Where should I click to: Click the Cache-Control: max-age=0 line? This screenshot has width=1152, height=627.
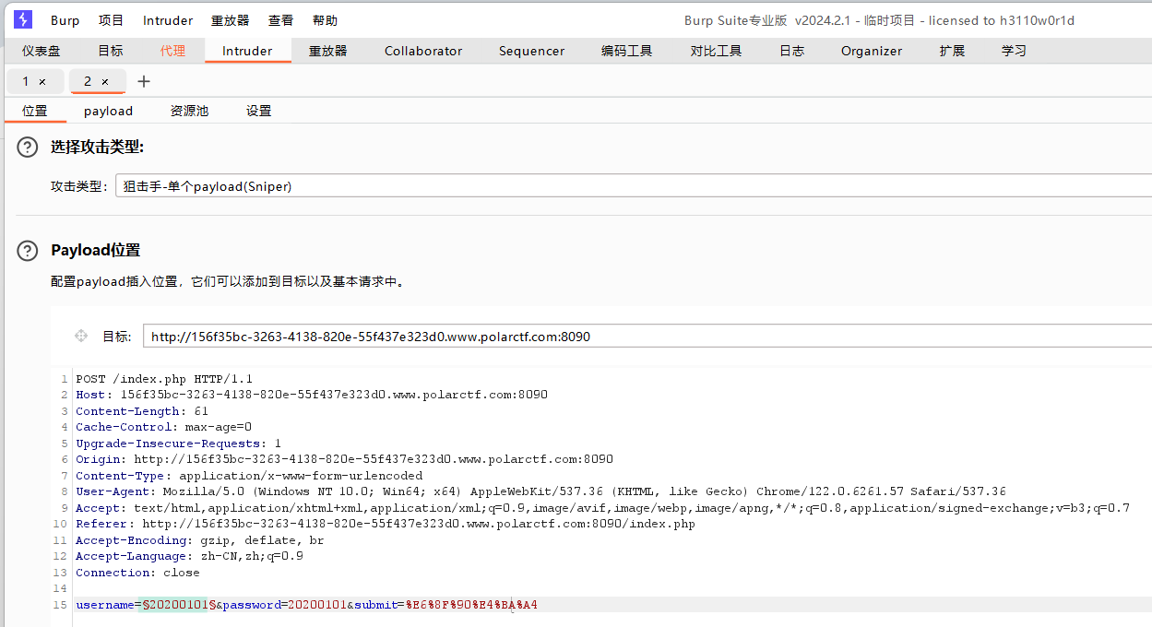tap(164, 427)
